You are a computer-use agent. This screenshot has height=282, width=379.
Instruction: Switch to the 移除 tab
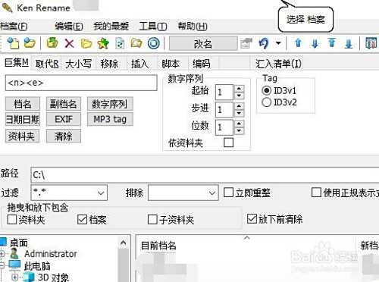109,64
